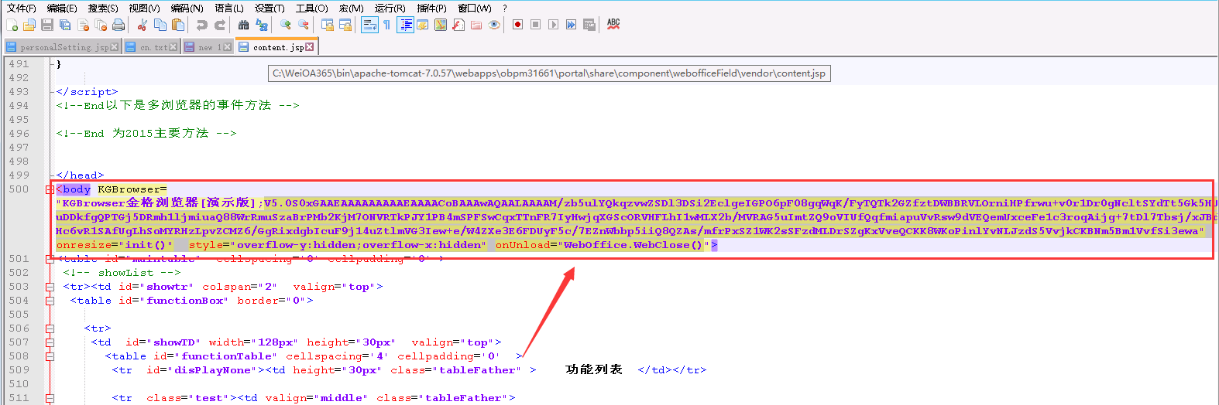
Task: Open the ? help menu
Action: click(x=505, y=8)
